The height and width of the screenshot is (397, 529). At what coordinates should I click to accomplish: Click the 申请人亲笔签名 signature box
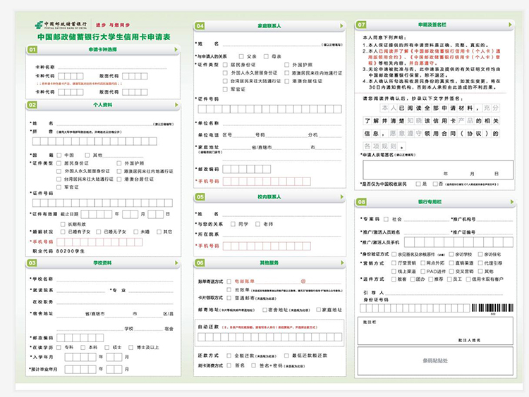438,170
